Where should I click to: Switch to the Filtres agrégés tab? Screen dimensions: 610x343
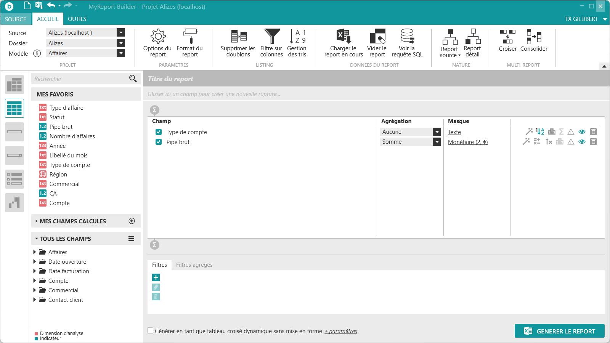click(x=194, y=265)
